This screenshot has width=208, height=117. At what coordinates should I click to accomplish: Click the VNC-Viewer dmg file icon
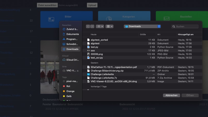pyautogui.click(x=88, y=81)
